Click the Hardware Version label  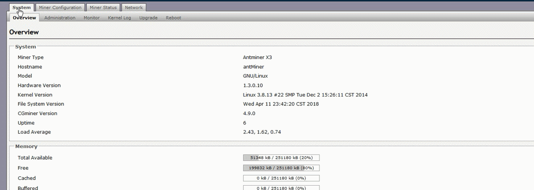click(39, 86)
